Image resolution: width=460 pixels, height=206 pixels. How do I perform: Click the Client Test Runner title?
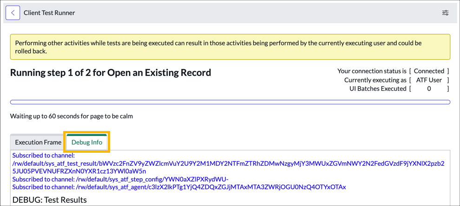click(49, 13)
